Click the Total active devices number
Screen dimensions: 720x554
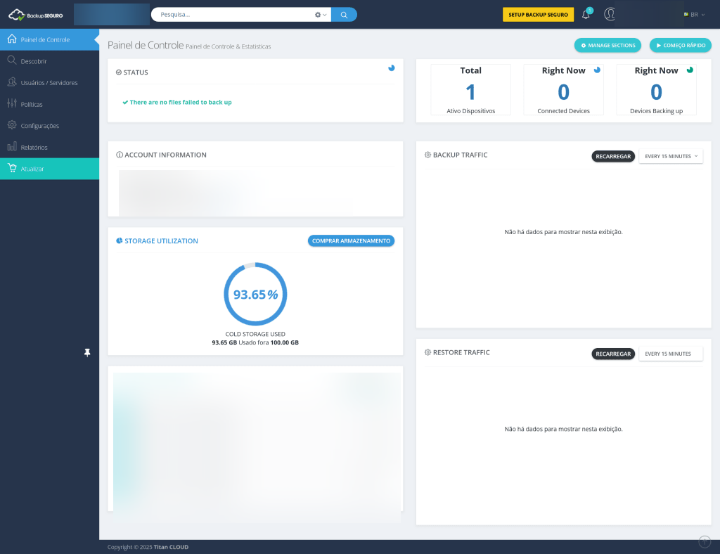470,92
